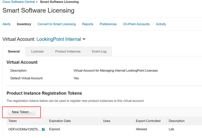This screenshot has height=138, width=202.
Task: Click the LookingPoint Internal account name
Action: coord(59,39)
